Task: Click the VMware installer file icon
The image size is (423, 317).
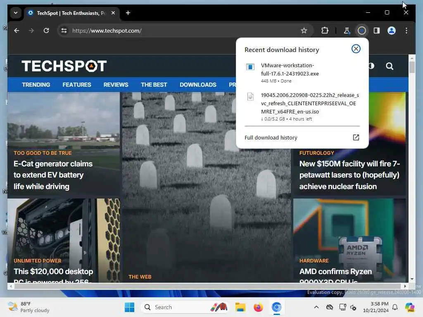Action: [x=250, y=67]
